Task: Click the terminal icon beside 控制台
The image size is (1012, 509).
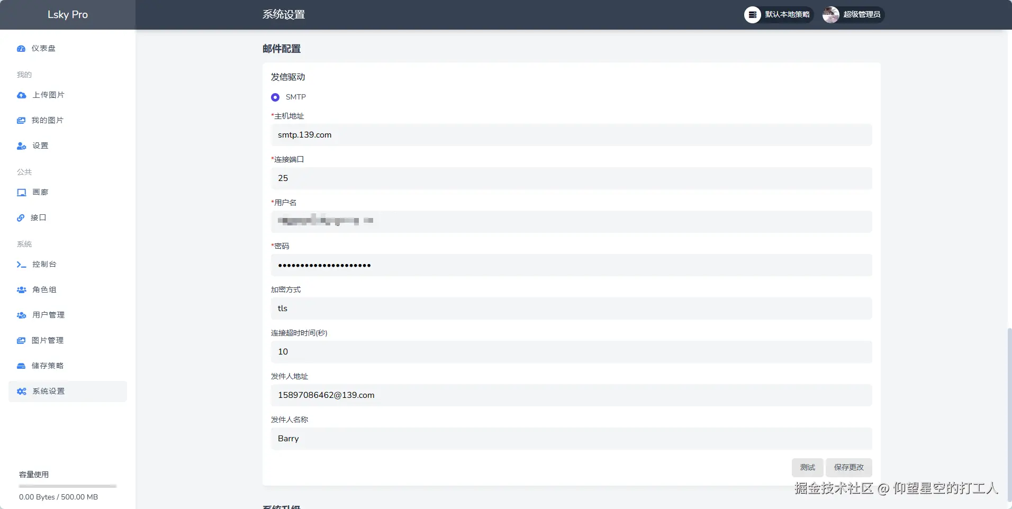Action: click(21, 265)
